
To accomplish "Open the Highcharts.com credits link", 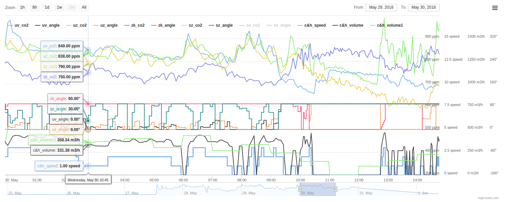I will (x=488, y=198).
